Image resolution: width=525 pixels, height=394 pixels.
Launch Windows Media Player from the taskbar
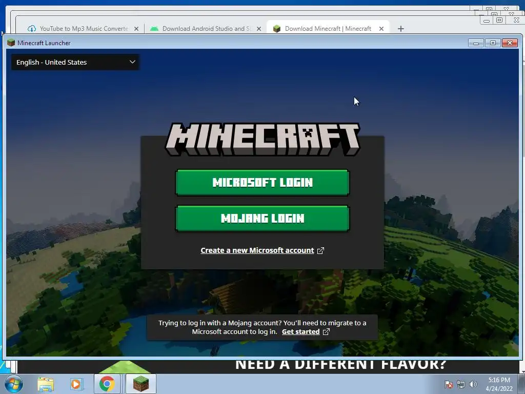[x=76, y=384]
